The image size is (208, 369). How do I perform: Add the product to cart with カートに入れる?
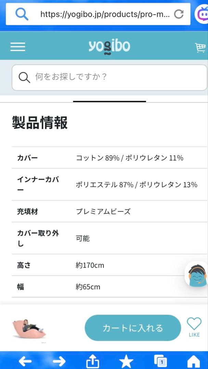[x=133, y=327]
